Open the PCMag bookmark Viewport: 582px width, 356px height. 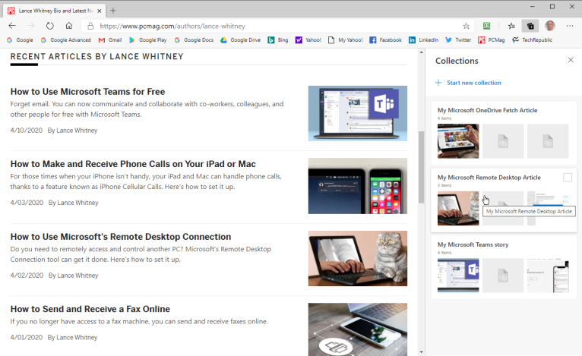coord(492,40)
